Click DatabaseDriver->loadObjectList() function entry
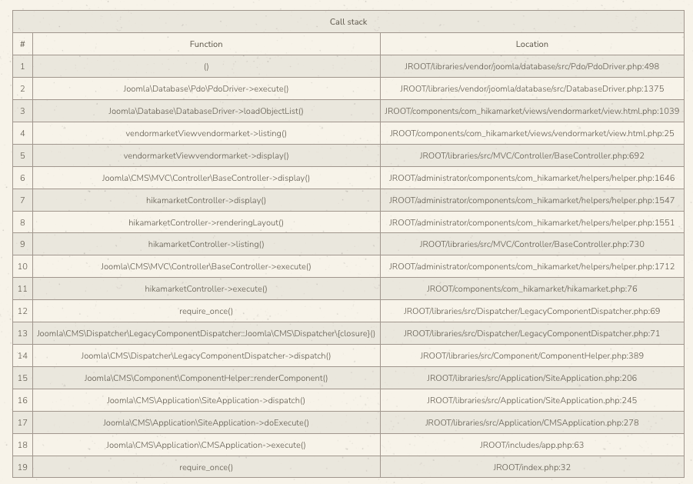Screen dimensions: 693x484 tap(206, 111)
